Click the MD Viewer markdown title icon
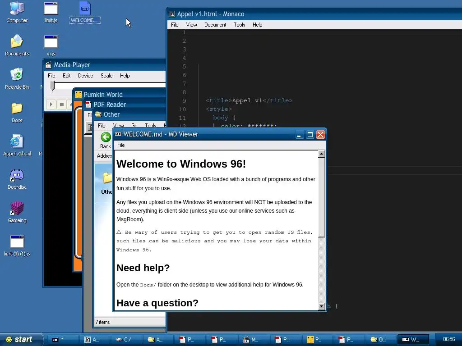Viewport: 462px width, 346px height. 118,134
